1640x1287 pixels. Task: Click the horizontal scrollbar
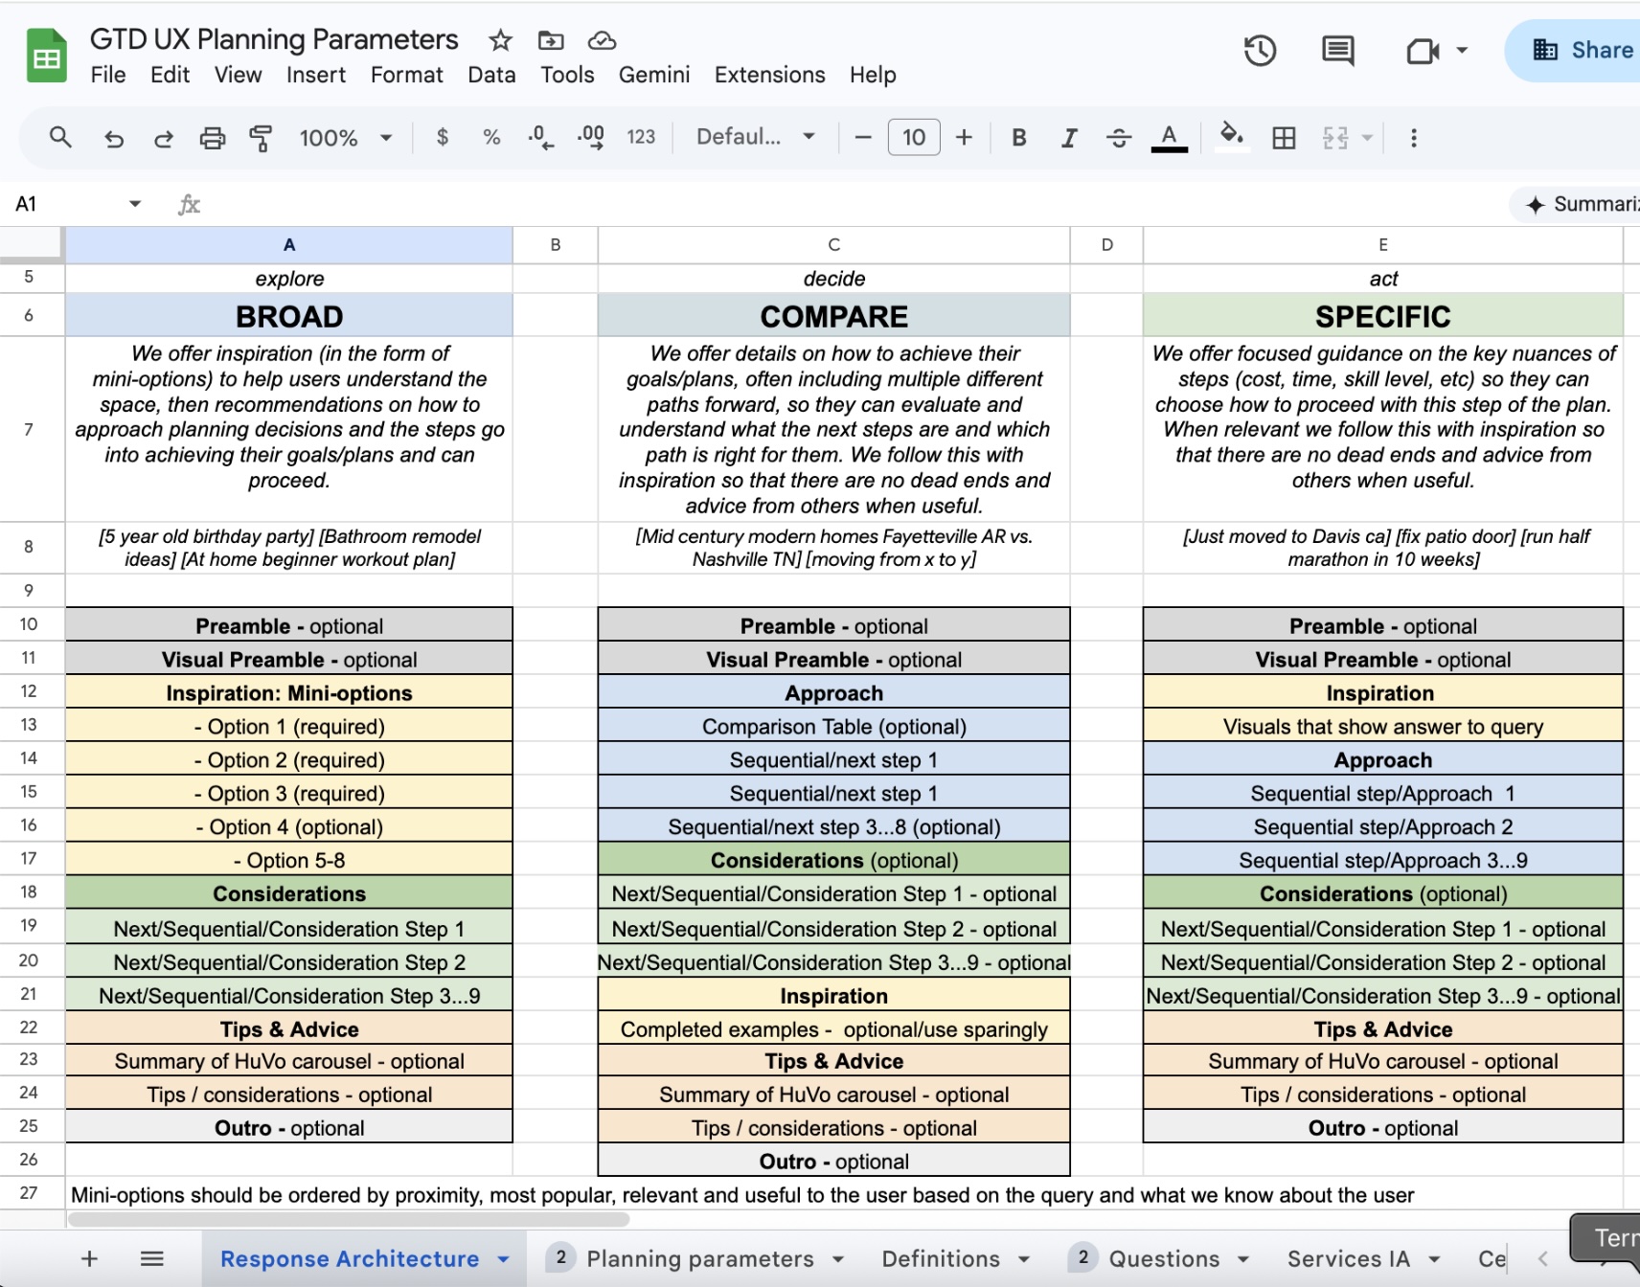tap(349, 1219)
